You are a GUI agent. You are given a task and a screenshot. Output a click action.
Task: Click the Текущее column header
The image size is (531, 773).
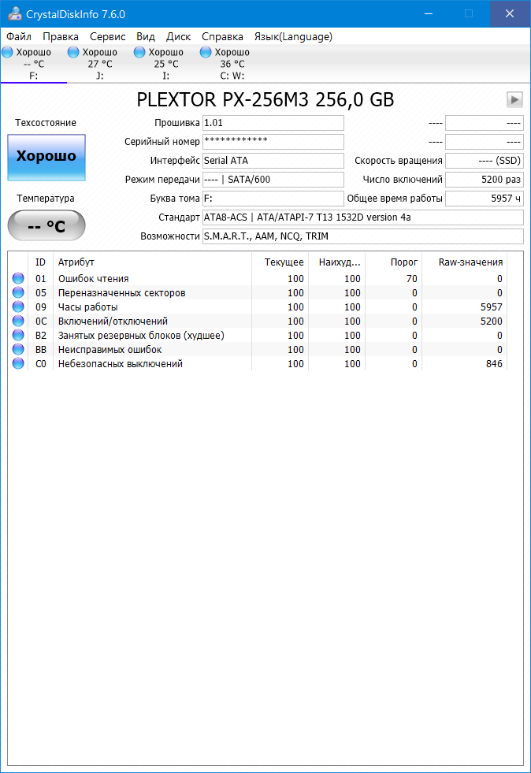280,262
